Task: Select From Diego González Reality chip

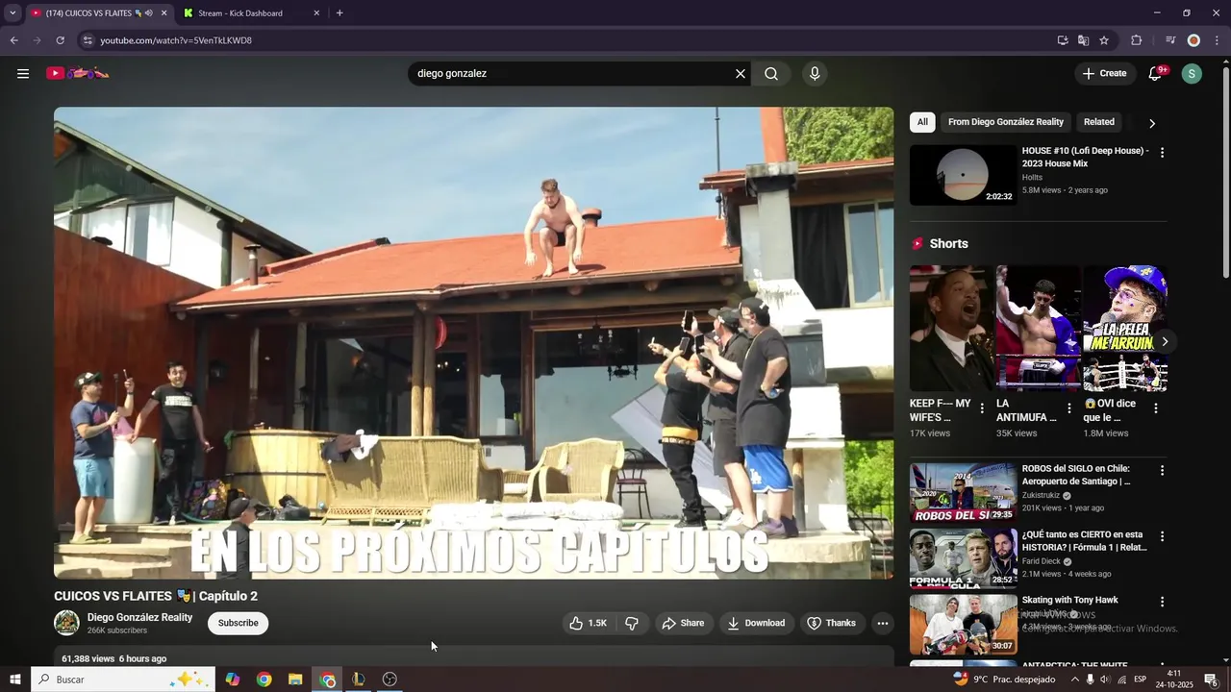Action: pyautogui.click(x=1006, y=122)
